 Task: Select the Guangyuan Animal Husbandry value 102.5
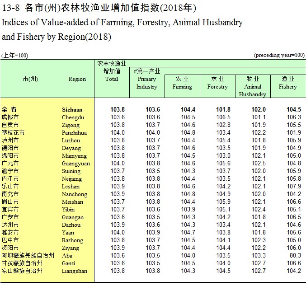click(x=259, y=163)
